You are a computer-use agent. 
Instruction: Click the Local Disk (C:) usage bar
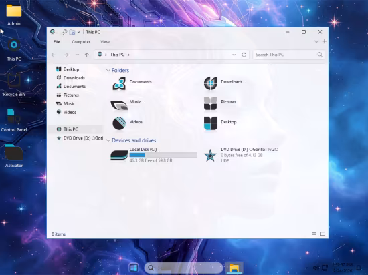(x=163, y=155)
